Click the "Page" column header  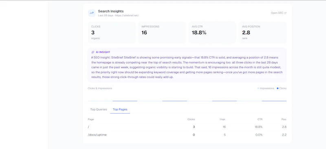[91, 119]
